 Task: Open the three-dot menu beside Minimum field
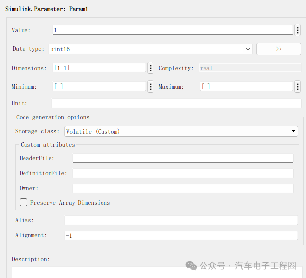(x=150, y=86)
